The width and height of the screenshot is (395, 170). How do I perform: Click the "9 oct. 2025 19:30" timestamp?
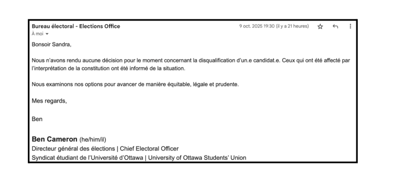(x=255, y=26)
